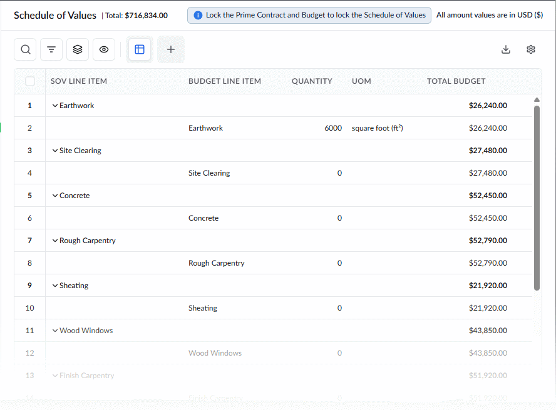Switch to the table view icon
The height and width of the screenshot is (410, 556).
(140, 49)
